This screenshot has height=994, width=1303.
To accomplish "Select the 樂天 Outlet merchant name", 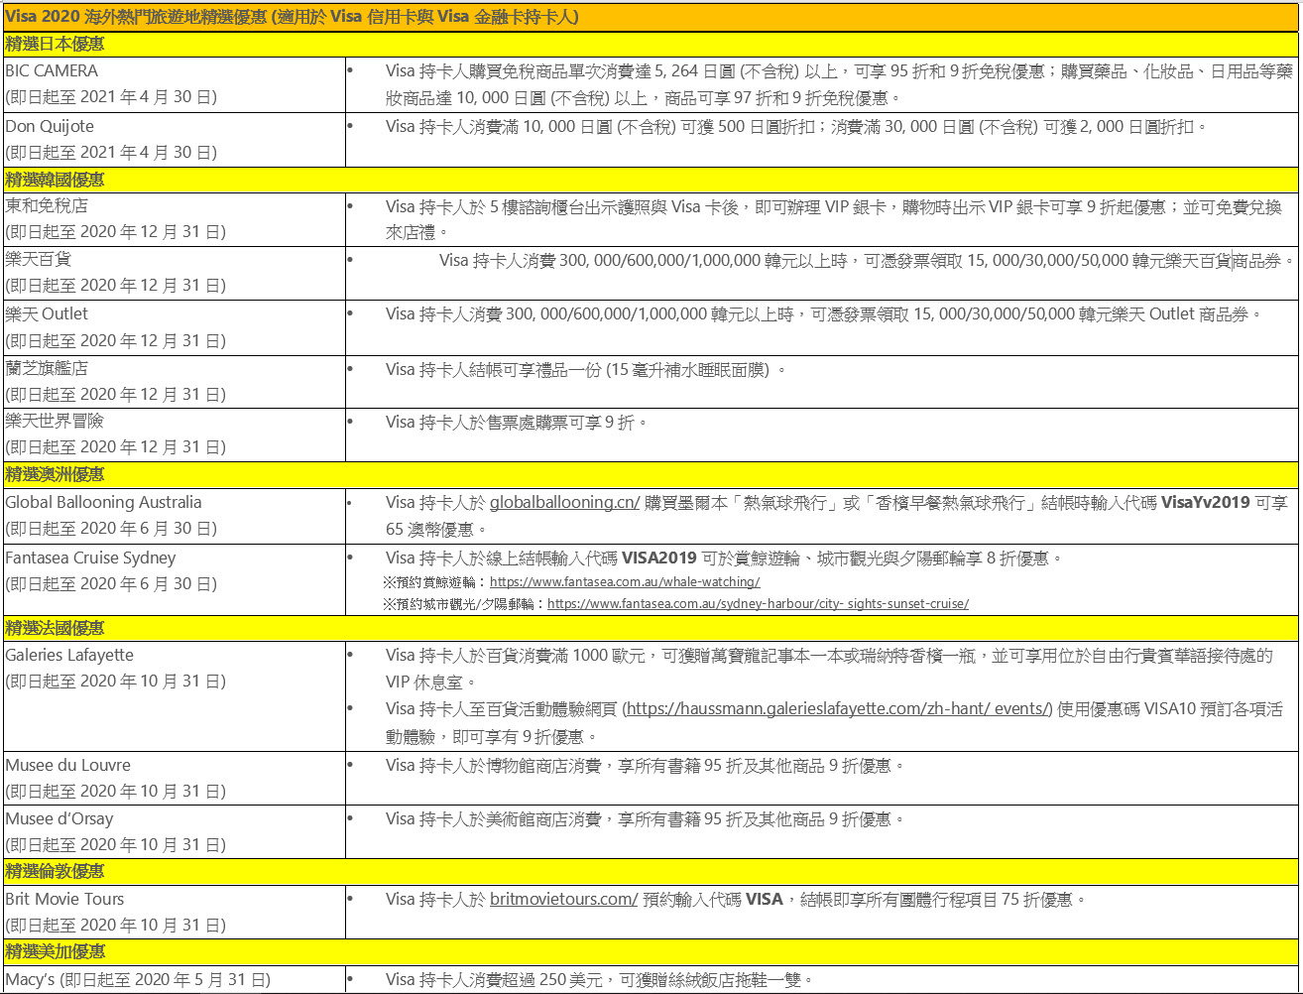I will click(x=47, y=313).
